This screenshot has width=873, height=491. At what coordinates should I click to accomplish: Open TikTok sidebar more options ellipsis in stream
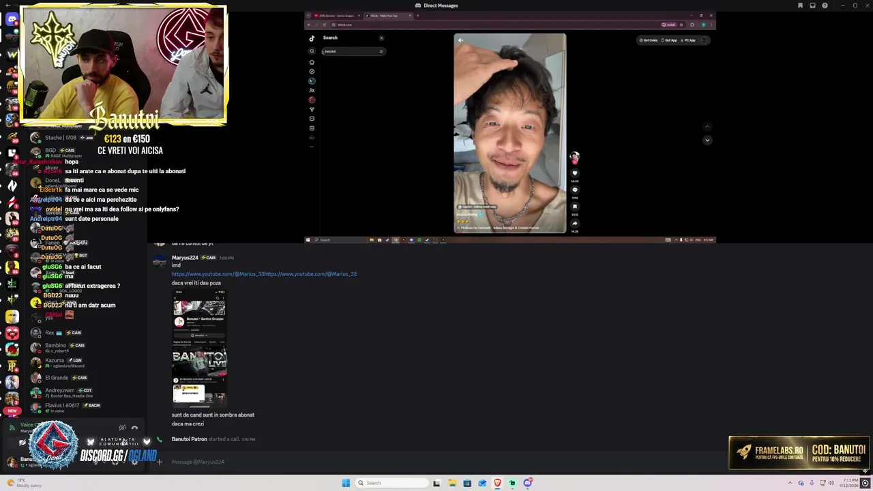(x=312, y=147)
